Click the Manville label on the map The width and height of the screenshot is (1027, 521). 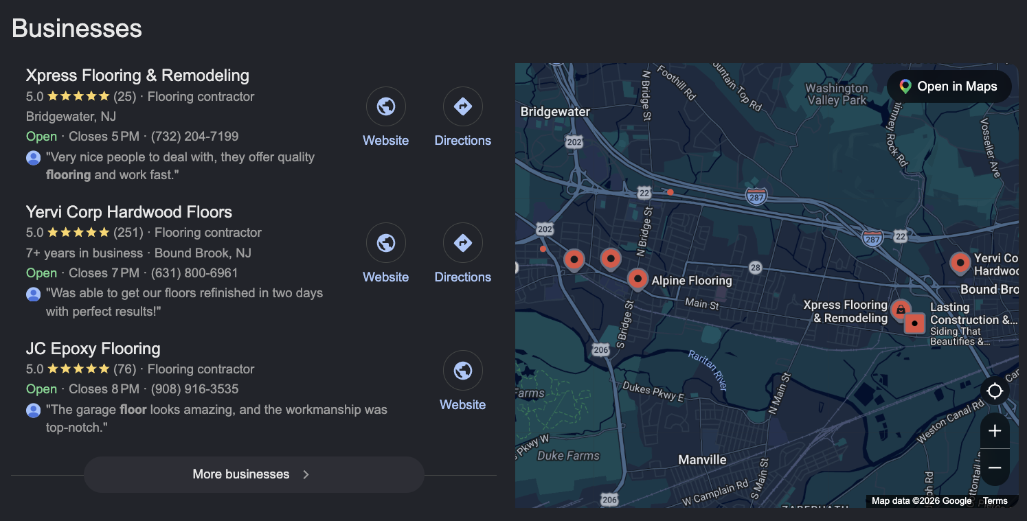(702, 460)
